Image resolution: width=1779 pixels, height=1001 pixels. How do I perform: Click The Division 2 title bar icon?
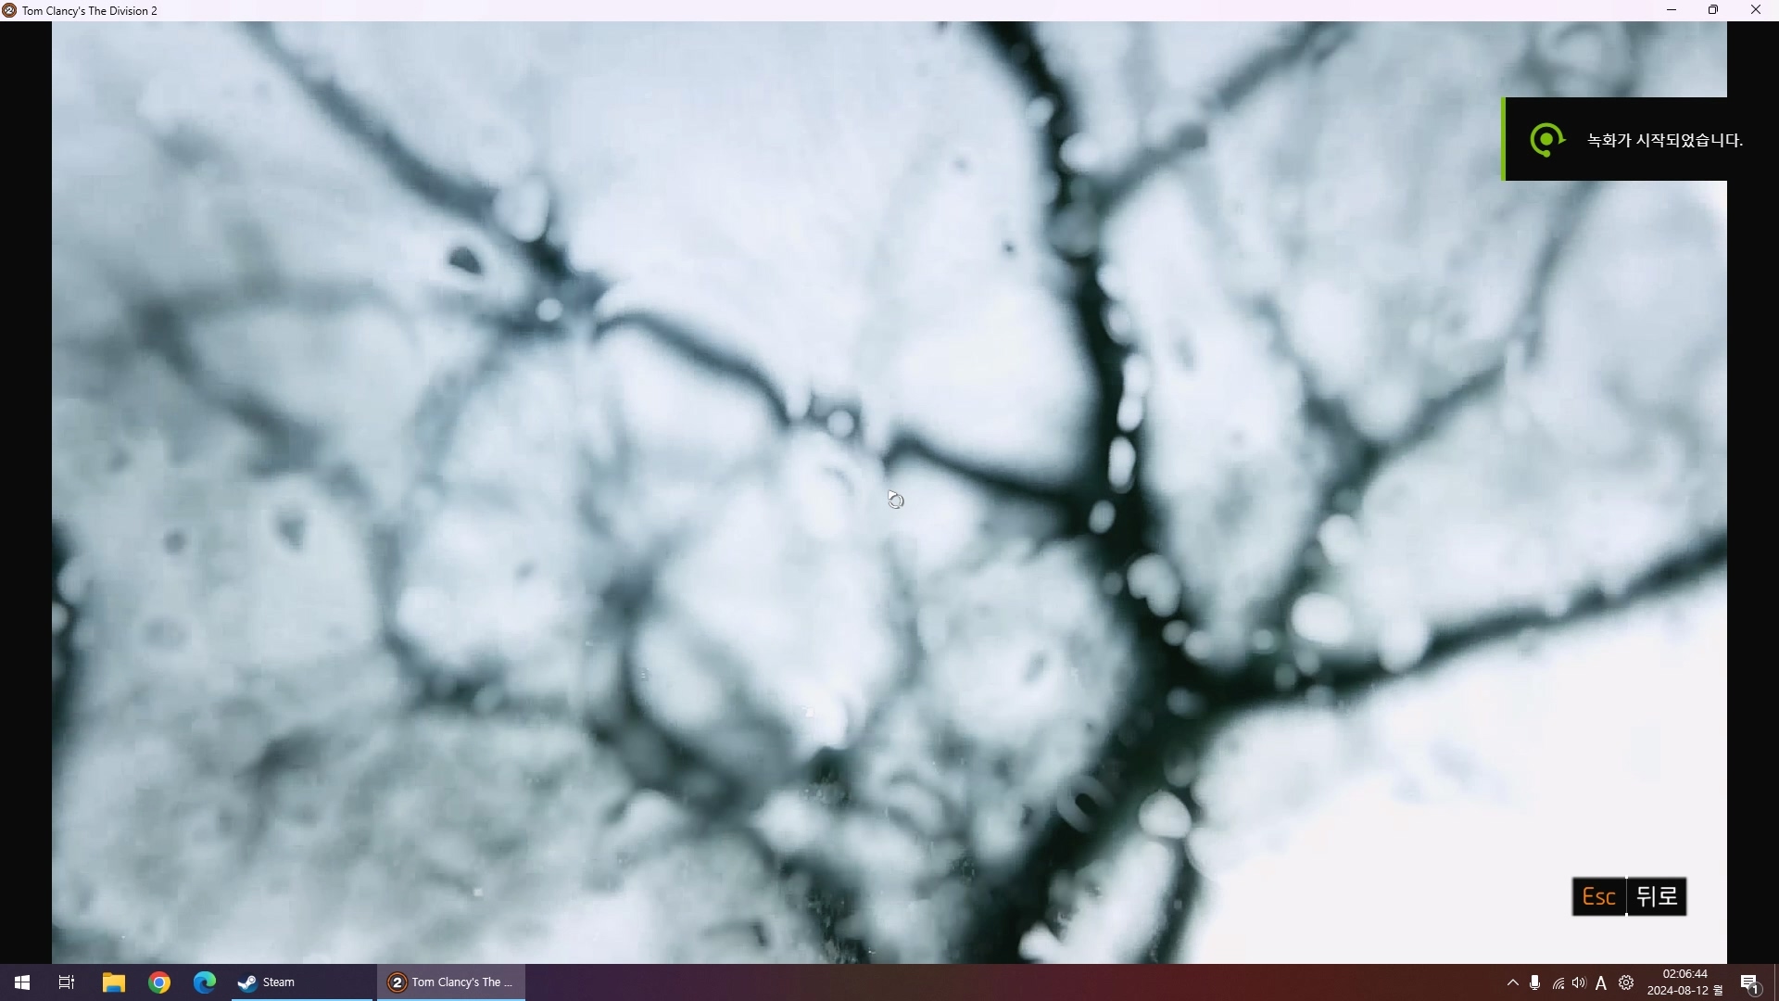9,10
